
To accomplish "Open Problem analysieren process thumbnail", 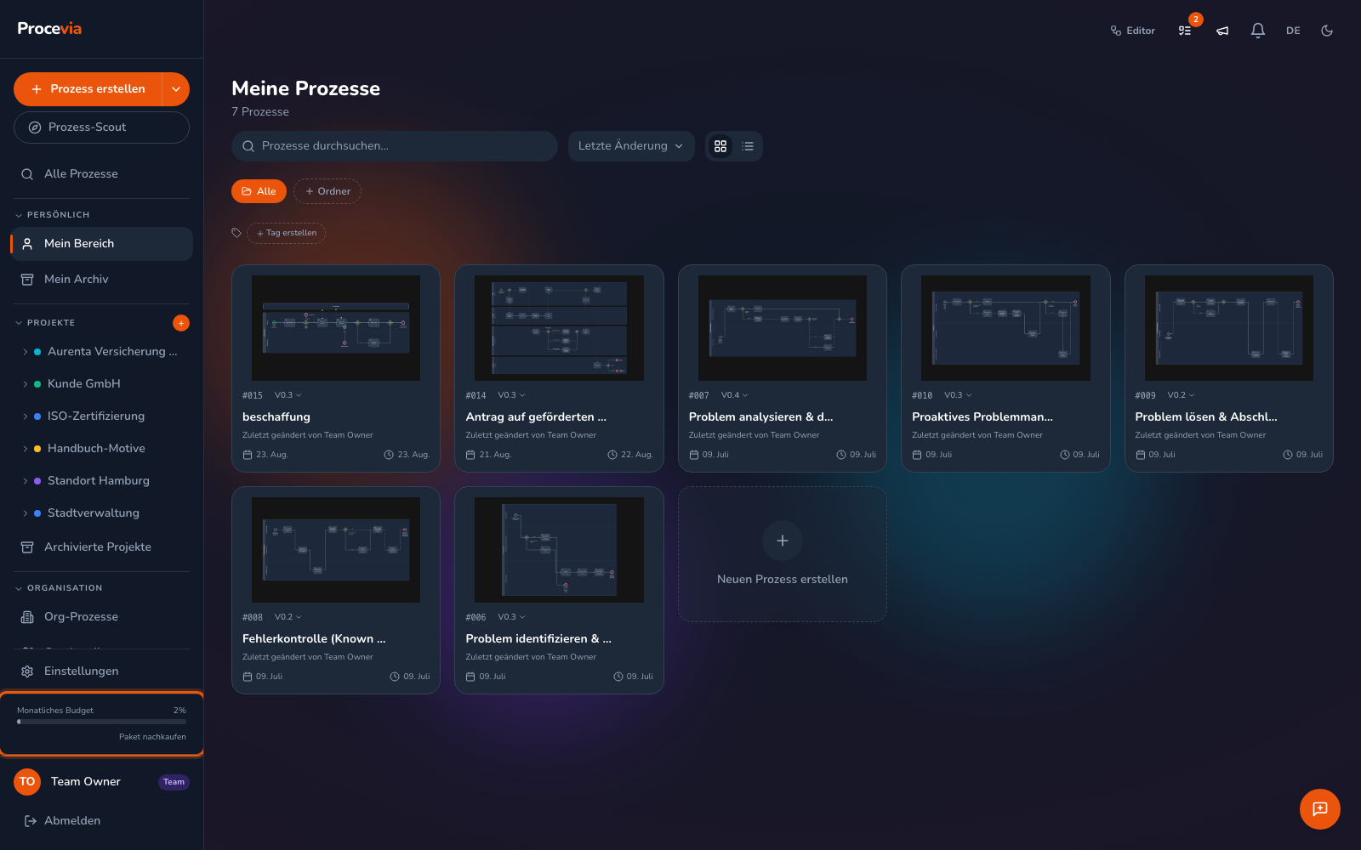I will click(783, 328).
